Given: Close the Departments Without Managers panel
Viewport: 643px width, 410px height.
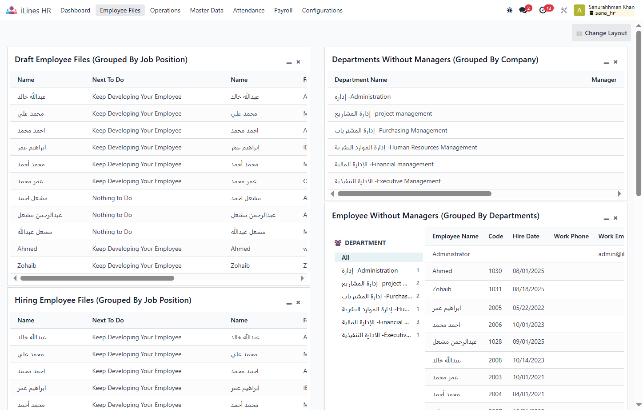Looking at the screenshot, I should 615,62.
